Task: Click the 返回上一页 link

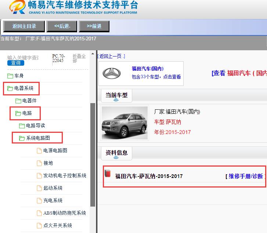Action: pyautogui.click(x=111, y=56)
